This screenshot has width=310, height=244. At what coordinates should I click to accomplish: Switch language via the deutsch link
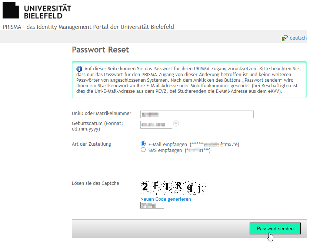[x=298, y=38]
